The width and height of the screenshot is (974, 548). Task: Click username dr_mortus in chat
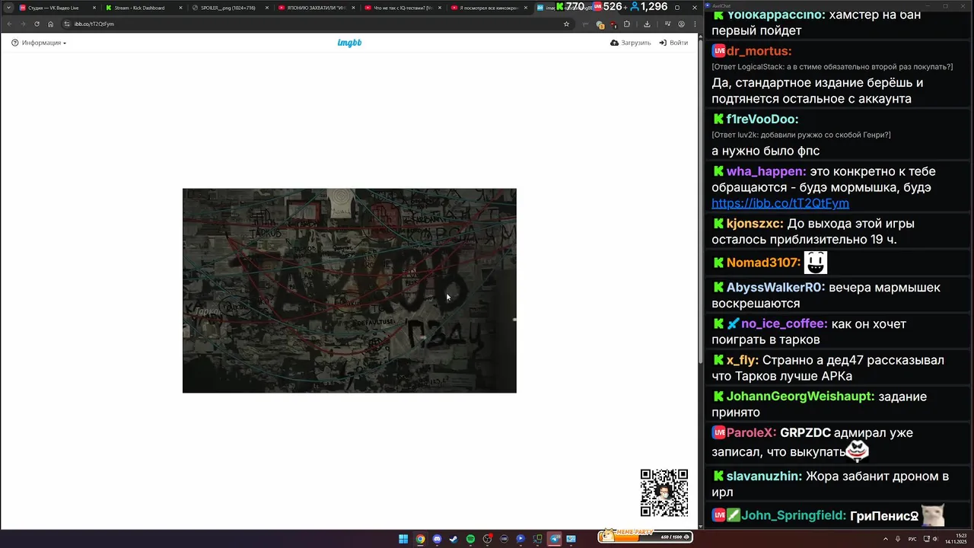click(x=759, y=51)
